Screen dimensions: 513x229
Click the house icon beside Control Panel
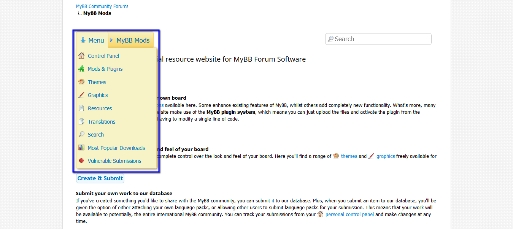pos(81,56)
